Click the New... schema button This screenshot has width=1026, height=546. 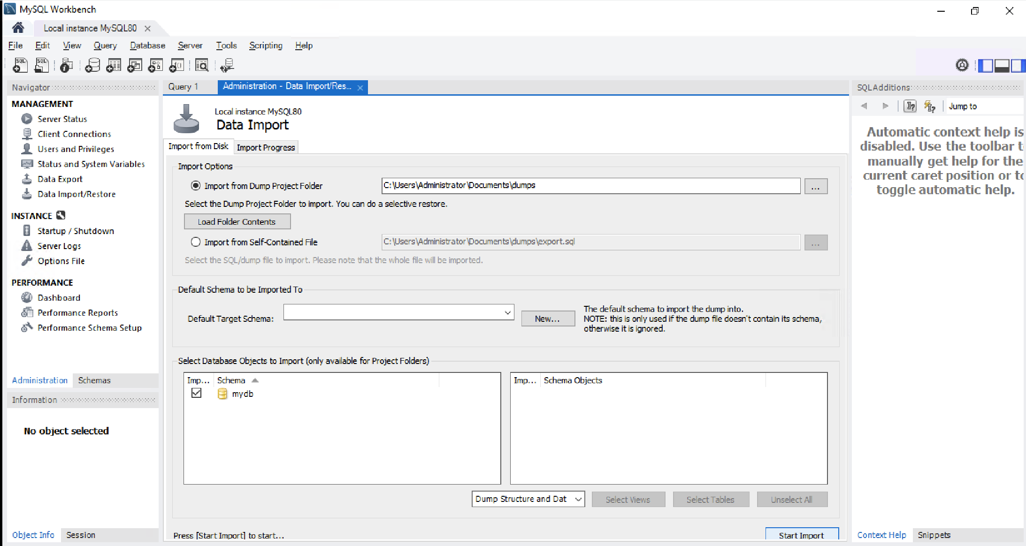pyautogui.click(x=548, y=319)
